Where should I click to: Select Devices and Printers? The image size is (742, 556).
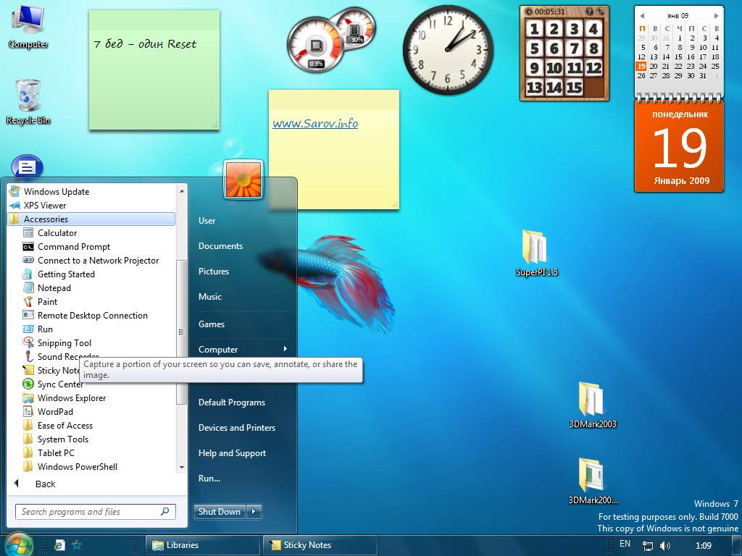[236, 428]
